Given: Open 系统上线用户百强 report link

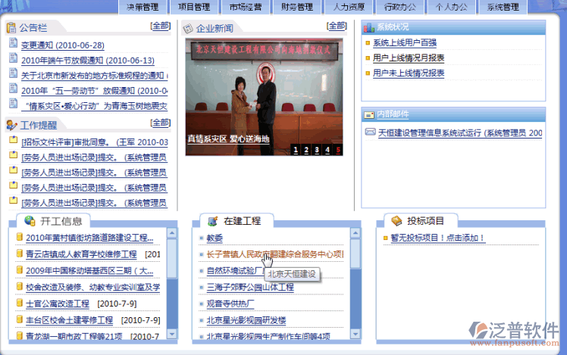Looking at the screenshot, I should pos(404,43).
